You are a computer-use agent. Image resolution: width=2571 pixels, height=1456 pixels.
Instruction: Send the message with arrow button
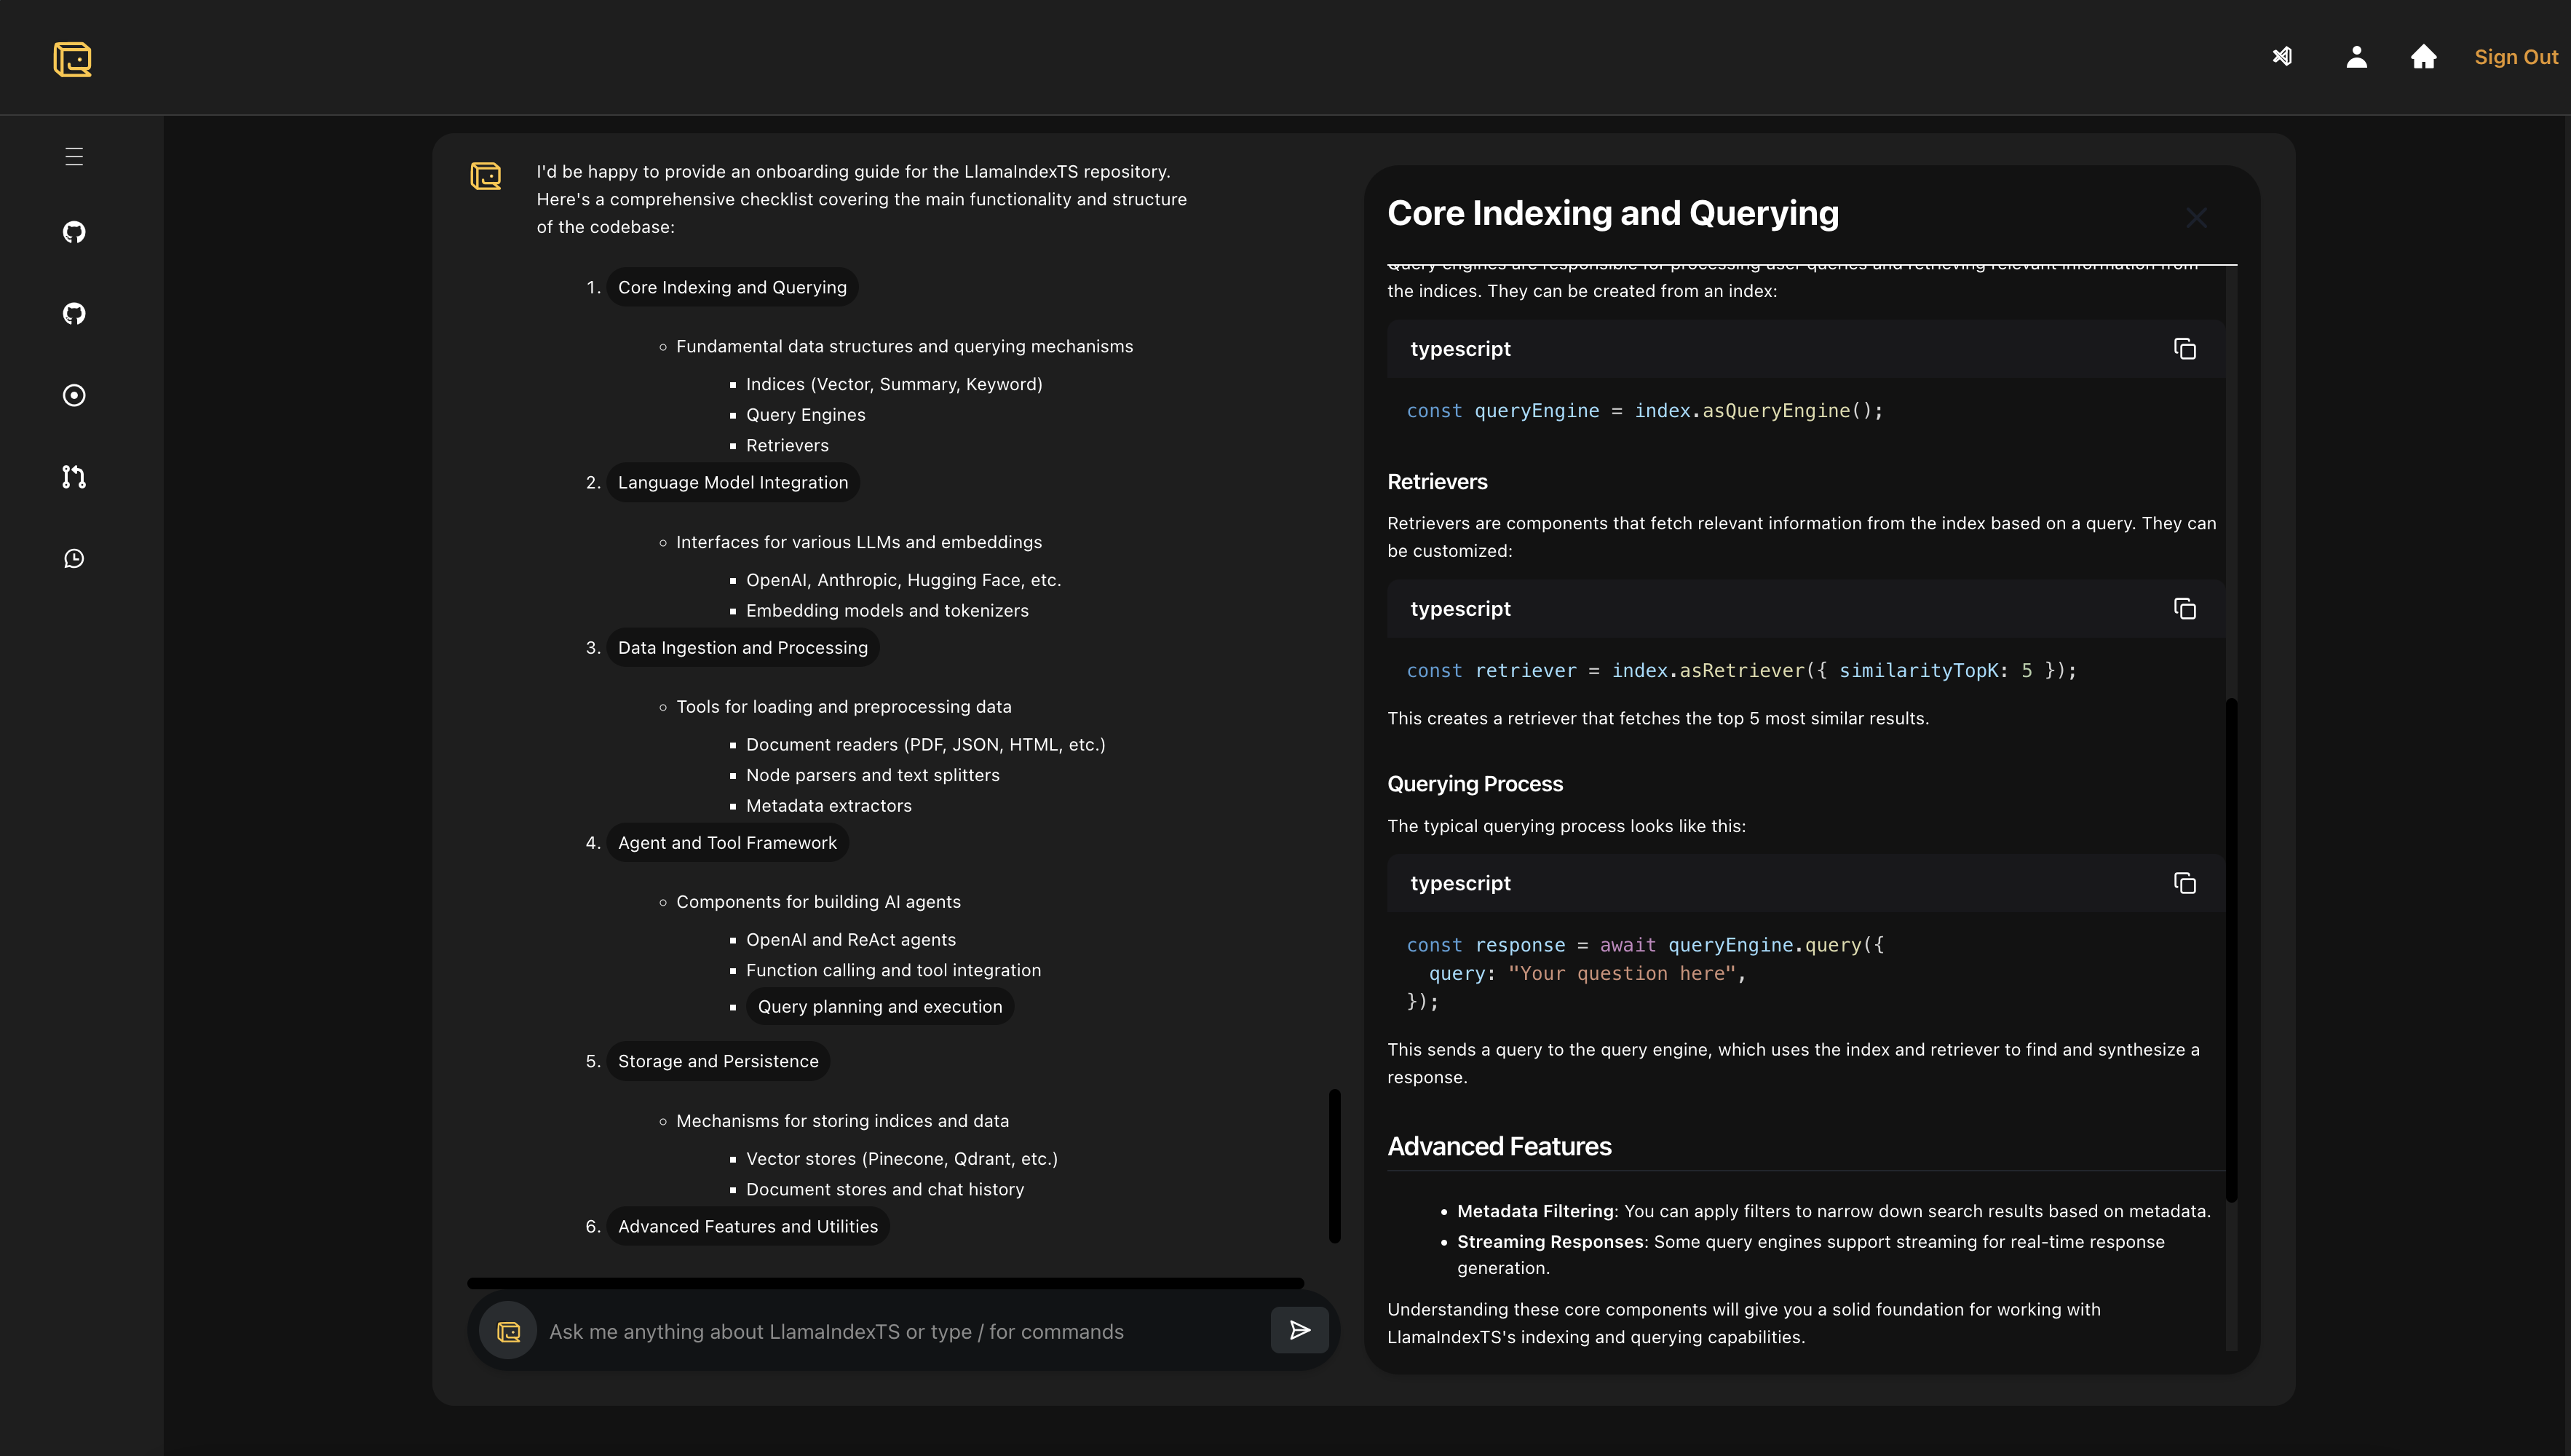(x=1299, y=1330)
